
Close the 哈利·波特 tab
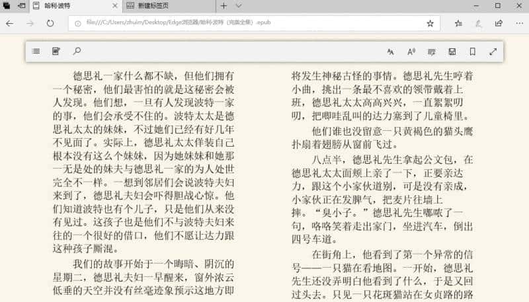pos(114,6)
